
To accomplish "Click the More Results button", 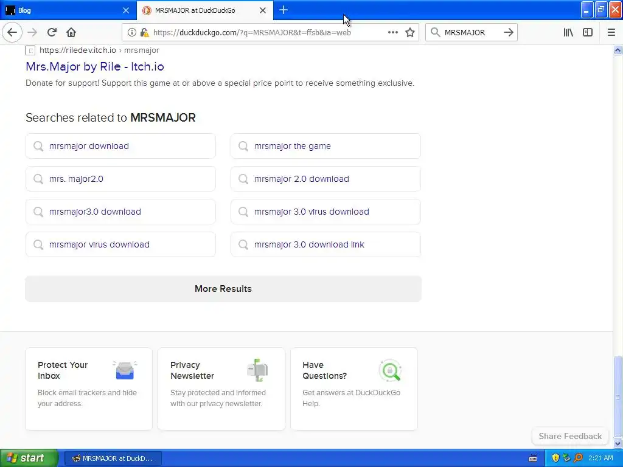I will point(223,289).
